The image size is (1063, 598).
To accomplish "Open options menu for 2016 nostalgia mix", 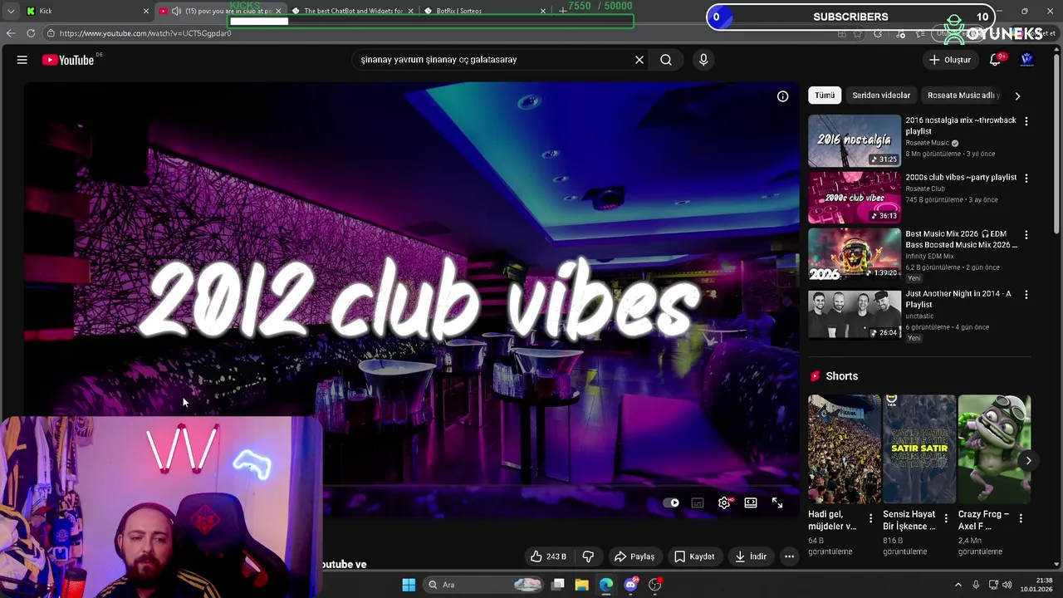I will (1026, 121).
